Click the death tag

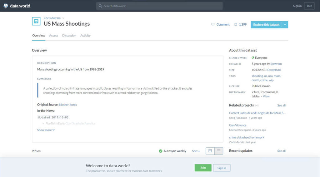pyautogui.click(x=255, y=80)
